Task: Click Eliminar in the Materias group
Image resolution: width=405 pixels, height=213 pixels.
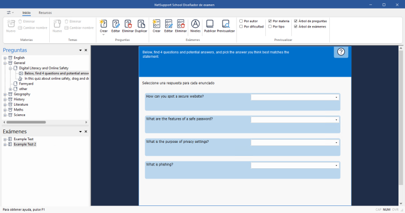Action: click(x=27, y=22)
